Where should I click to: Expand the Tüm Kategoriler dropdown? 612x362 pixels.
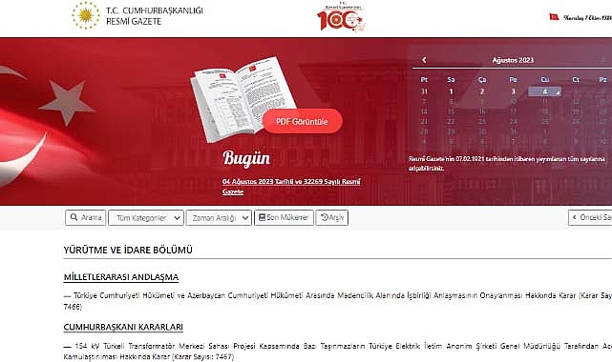tap(146, 217)
